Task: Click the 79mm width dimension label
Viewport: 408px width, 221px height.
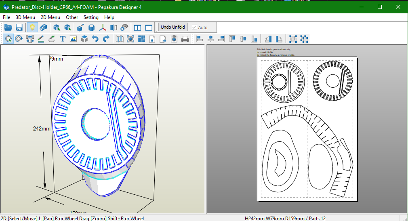Action: pos(56,59)
